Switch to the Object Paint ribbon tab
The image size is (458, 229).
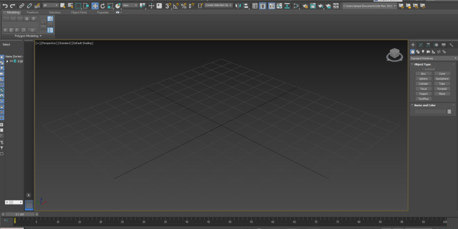79,13
